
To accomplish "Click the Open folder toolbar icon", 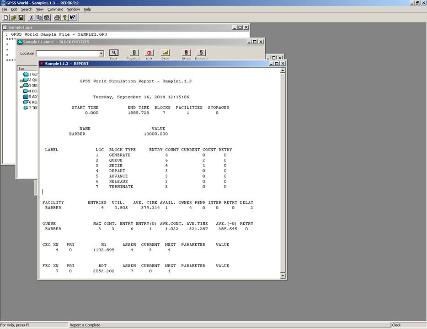I will (13, 17).
